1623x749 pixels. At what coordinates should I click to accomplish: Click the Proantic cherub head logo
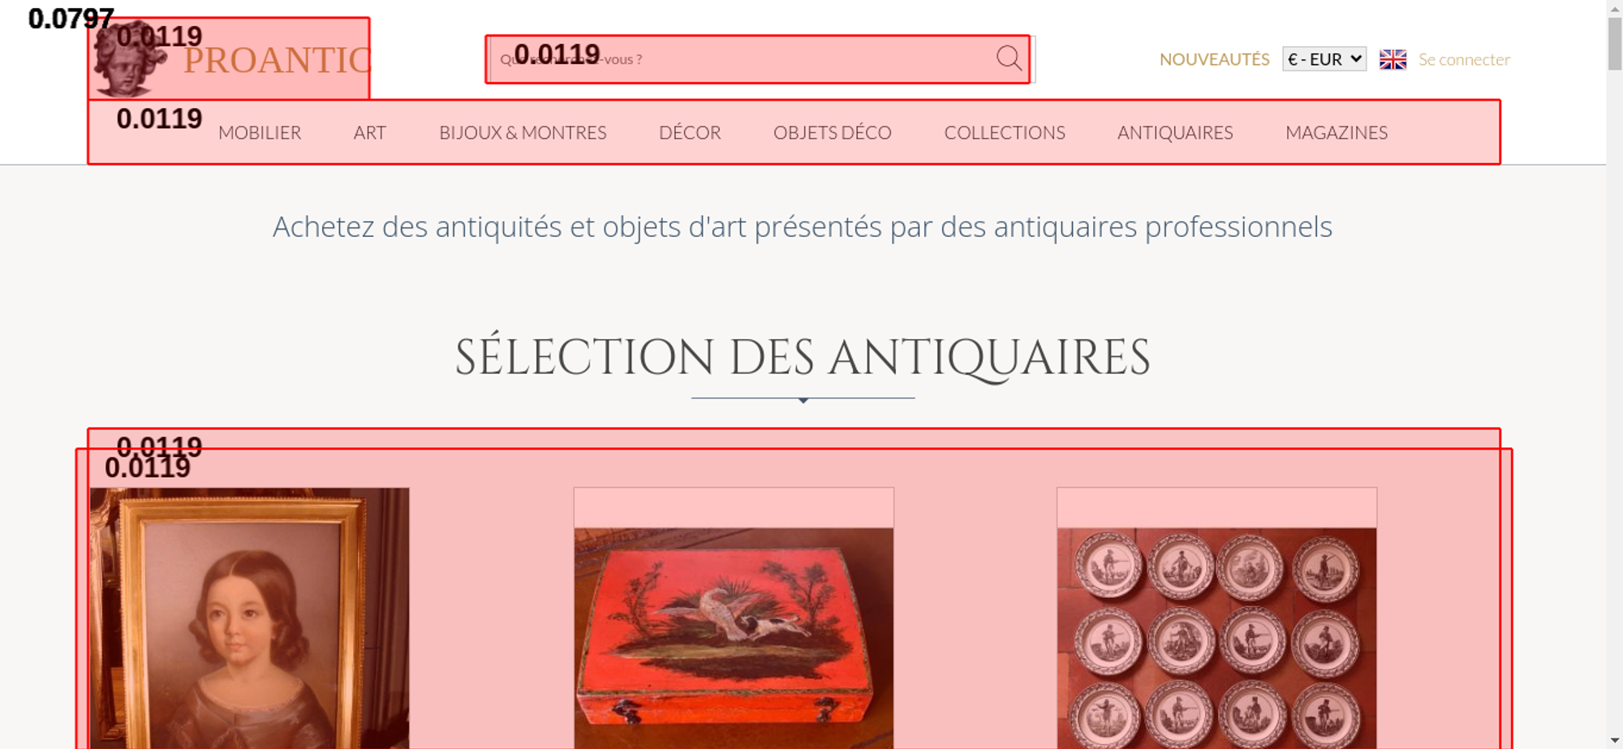tap(130, 58)
